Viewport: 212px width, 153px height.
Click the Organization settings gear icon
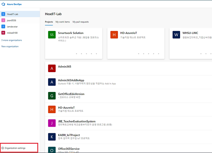click(x=3, y=148)
